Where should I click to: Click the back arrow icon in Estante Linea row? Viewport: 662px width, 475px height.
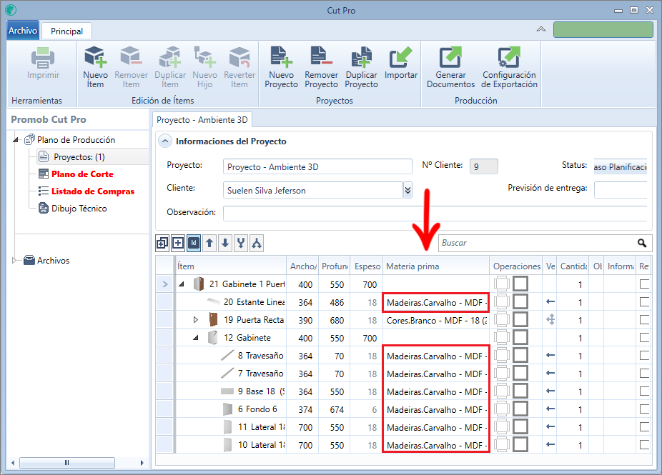coord(550,301)
